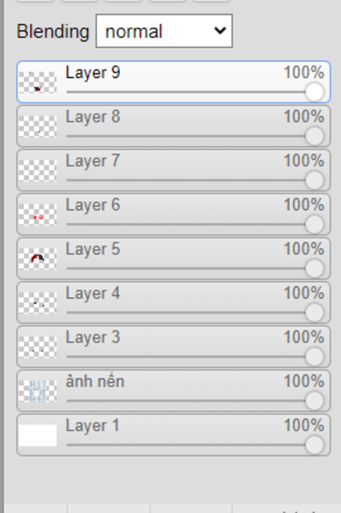Click the Layer 7 opacity slider handle
Viewport: 341px width, 513px height.
click(x=314, y=180)
